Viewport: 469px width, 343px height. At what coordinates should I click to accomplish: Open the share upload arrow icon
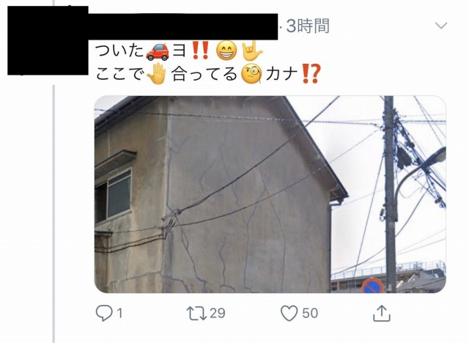pyautogui.click(x=382, y=313)
